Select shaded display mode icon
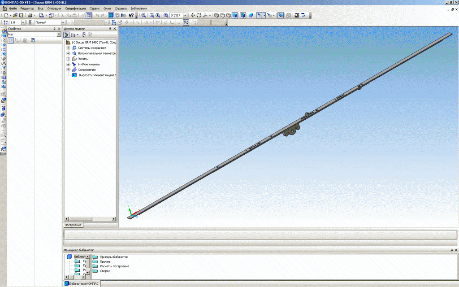This screenshot has height=287, width=459. (234, 15)
